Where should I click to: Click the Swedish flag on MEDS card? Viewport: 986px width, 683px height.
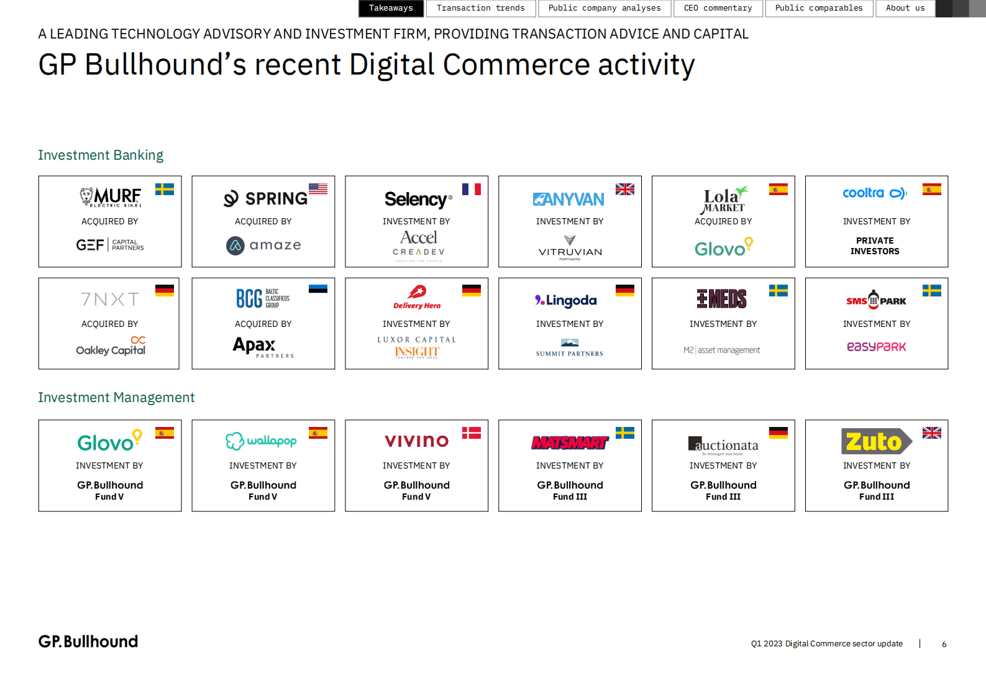pos(778,290)
